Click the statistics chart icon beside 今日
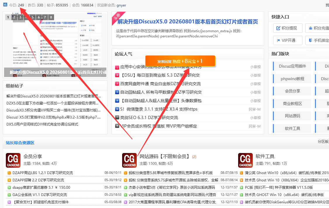 point(5,4)
